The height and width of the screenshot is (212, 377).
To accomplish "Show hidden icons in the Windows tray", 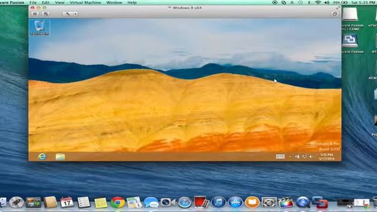I will click(x=290, y=157).
